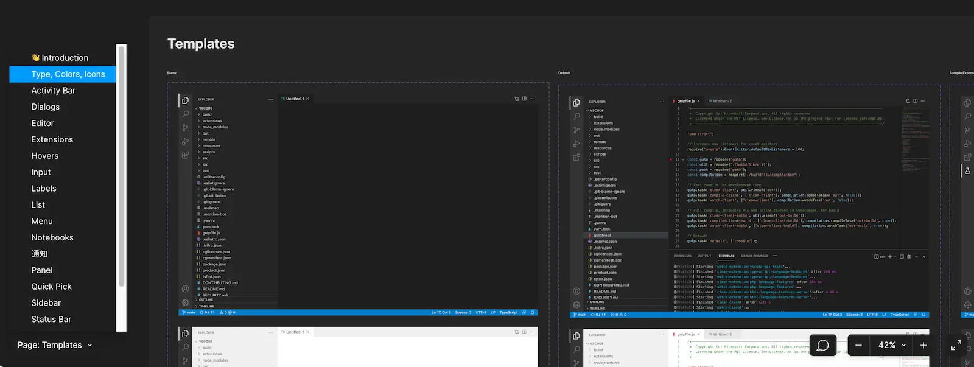Click Source Control icon in Default template

[x=576, y=130]
